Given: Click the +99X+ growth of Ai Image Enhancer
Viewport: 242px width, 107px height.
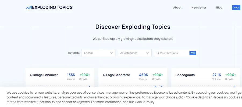Looking at the screenshot, I should tap(85, 75).
